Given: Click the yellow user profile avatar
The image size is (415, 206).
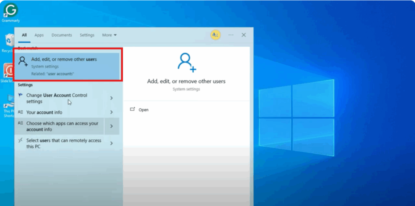Looking at the screenshot, I should tap(216, 35).
